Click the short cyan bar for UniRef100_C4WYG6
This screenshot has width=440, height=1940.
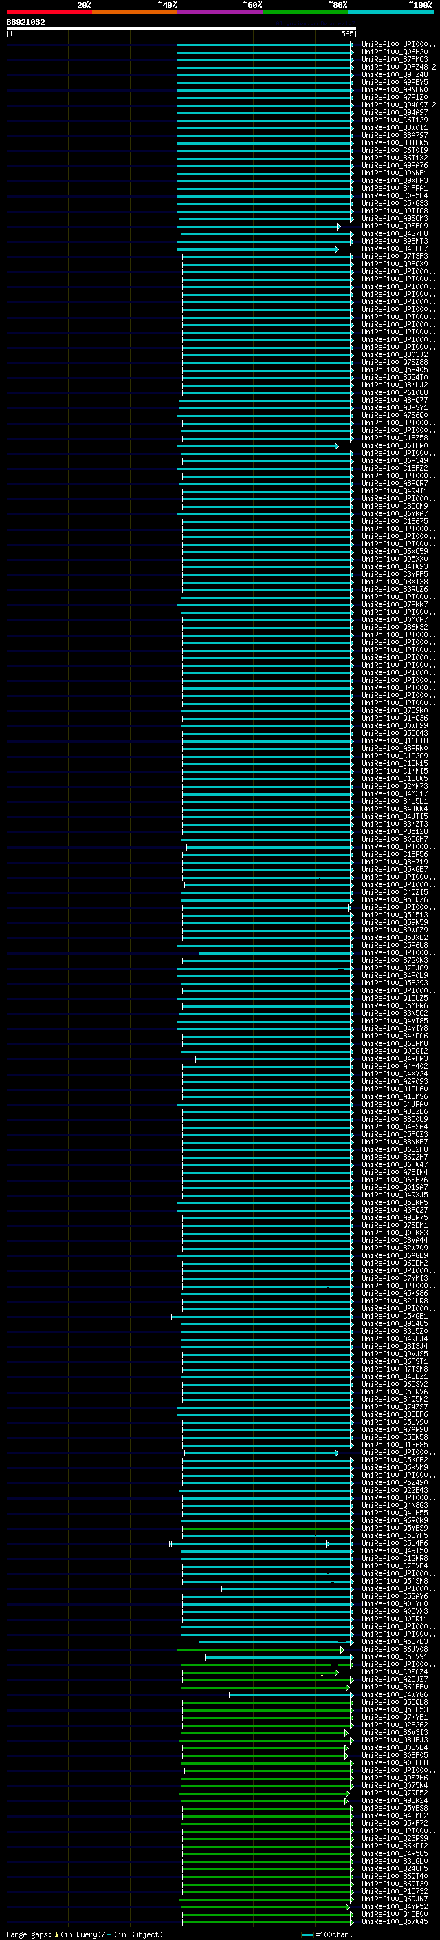pyautogui.click(x=291, y=1694)
